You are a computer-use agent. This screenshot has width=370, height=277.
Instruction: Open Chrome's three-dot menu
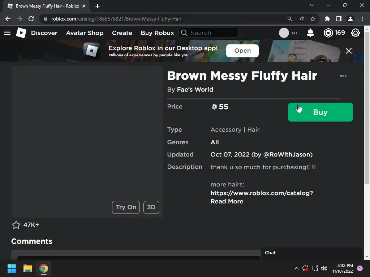[362, 19]
